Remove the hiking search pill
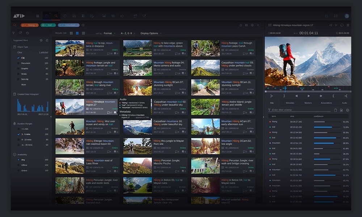The image size is (362, 217). [37, 25]
